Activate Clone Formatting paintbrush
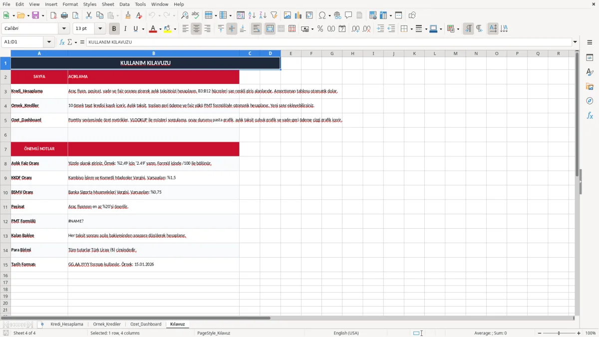The image size is (599, 337). tap(128, 15)
